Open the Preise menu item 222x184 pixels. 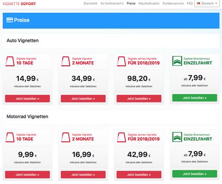131,3
